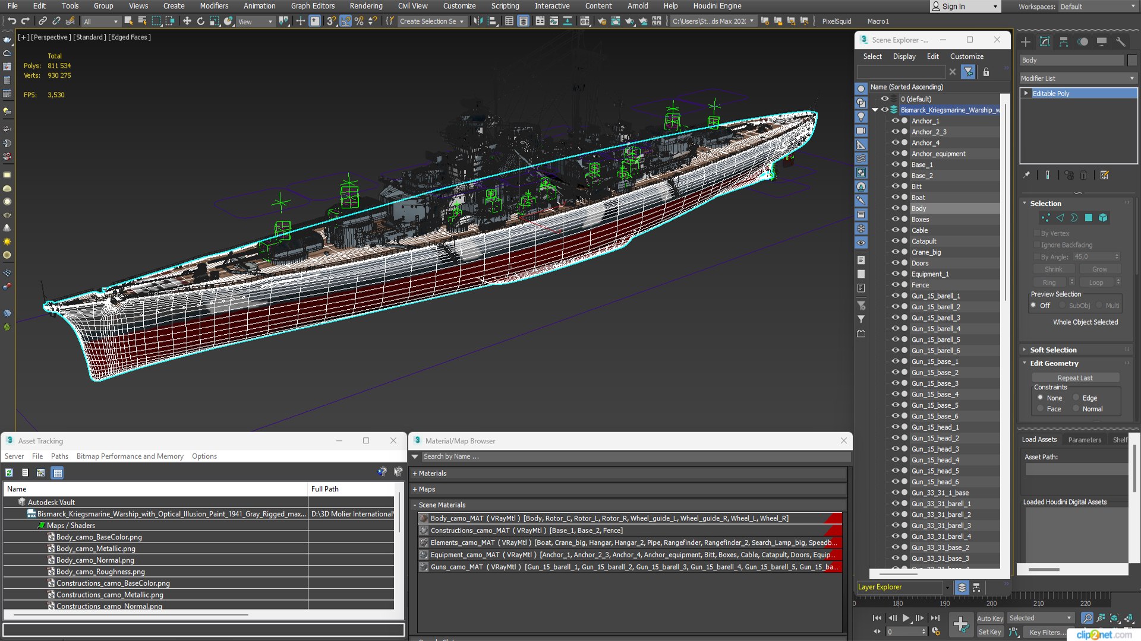The height and width of the screenshot is (641, 1141).
Task: Open Display menu in Scene Explorer
Action: coord(904,56)
